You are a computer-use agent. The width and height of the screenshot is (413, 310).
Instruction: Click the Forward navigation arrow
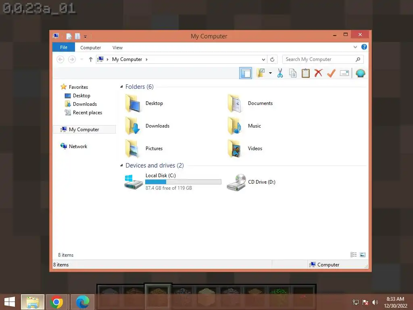(x=72, y=59)
